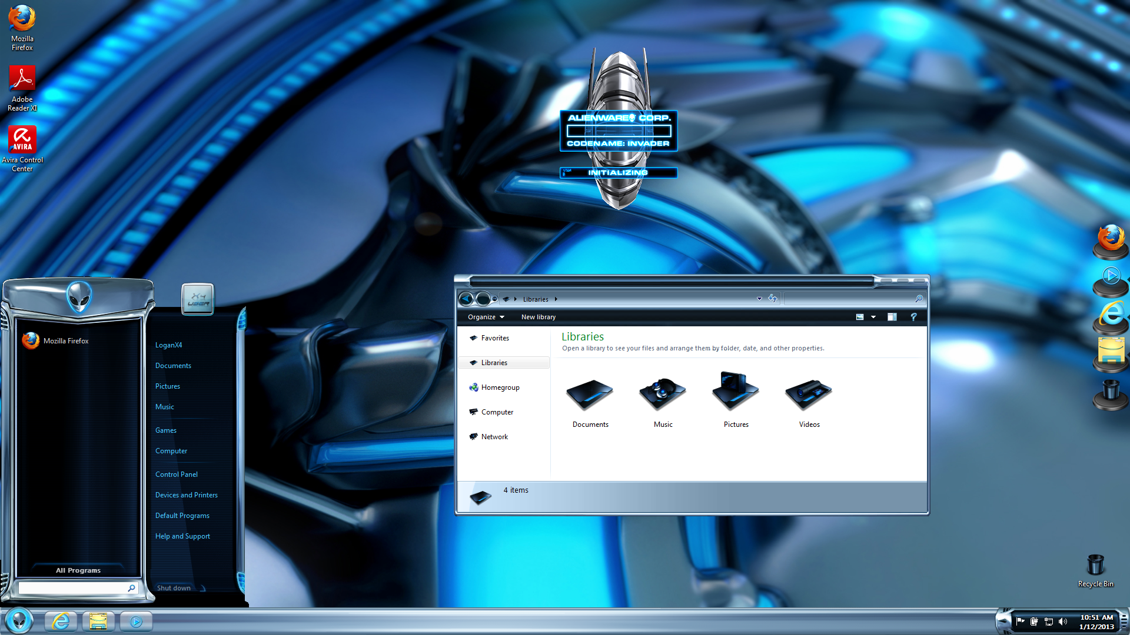Open Mozilla Firefox from the Start menu list
The width and height of the screenshot is (1130, 635).
[x=78, y=340]
